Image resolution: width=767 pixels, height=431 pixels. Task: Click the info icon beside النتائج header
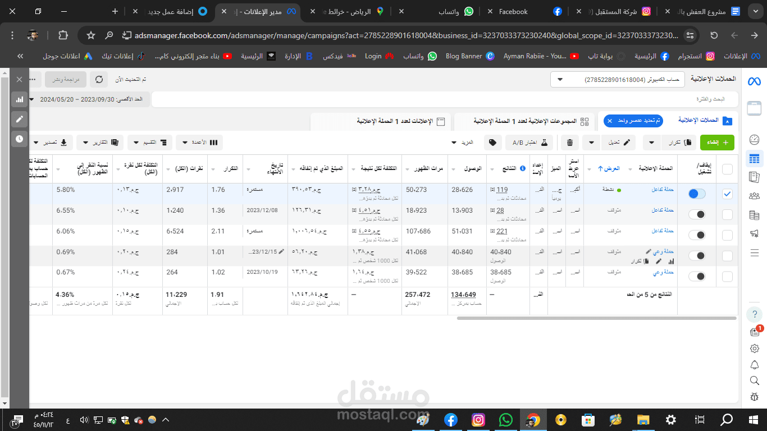point(522,168)
